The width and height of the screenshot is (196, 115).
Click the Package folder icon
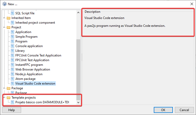(x=9, y=88)
